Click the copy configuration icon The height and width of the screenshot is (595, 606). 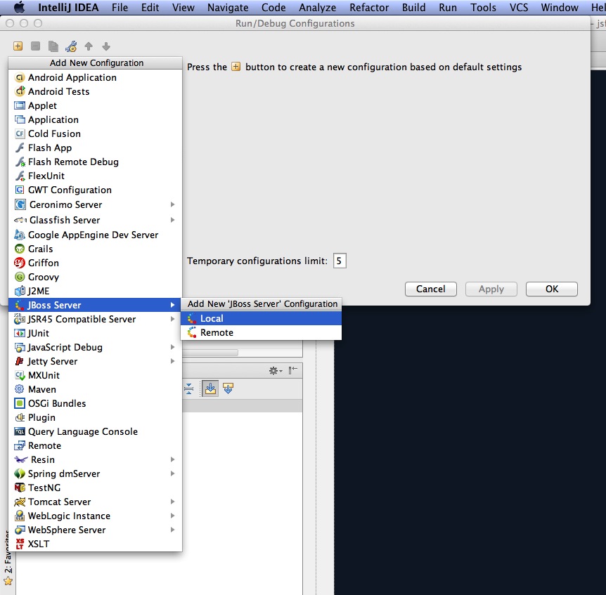53,46
